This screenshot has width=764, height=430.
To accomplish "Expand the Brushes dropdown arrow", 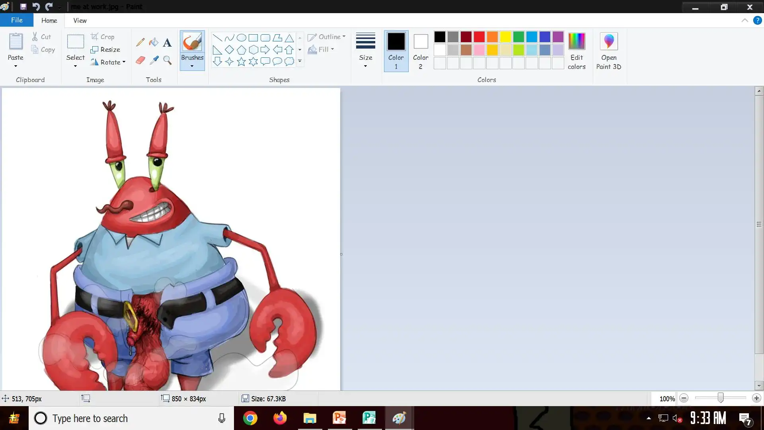I will tap(192, 66).
